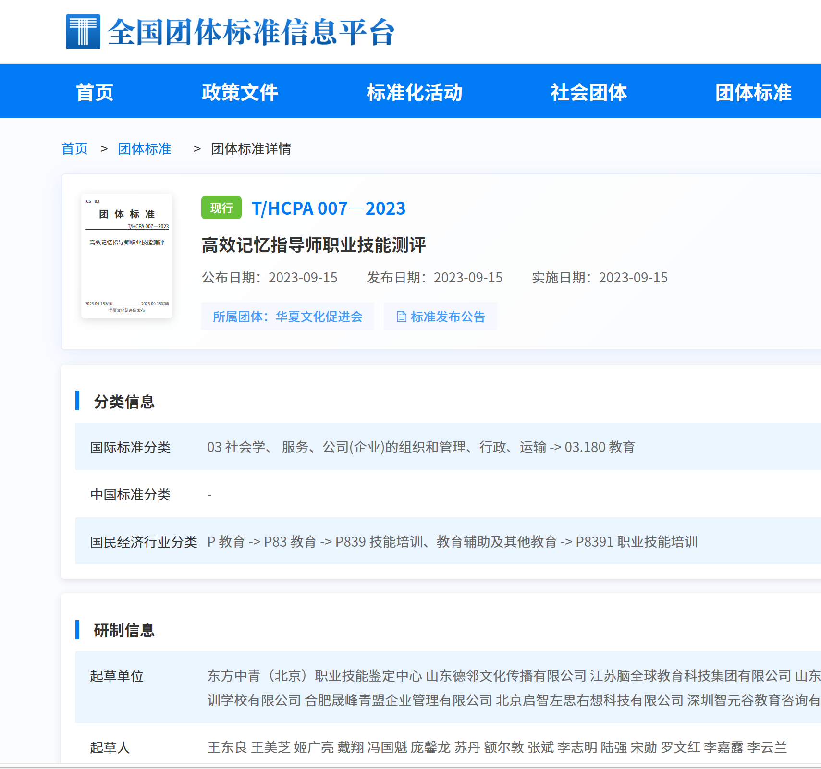
Task: Click the 研制信息 section heading
Action: [124, 630]
